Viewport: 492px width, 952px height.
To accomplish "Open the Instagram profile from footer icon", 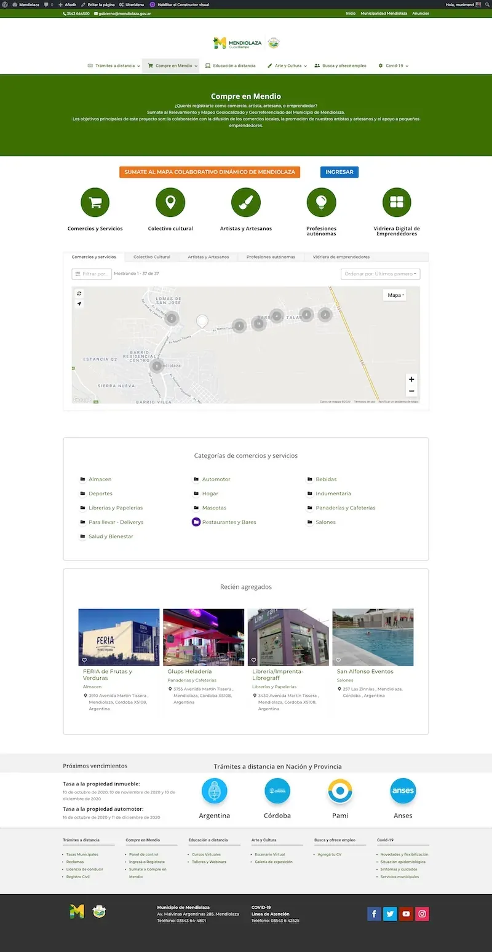I will [422, 914].
